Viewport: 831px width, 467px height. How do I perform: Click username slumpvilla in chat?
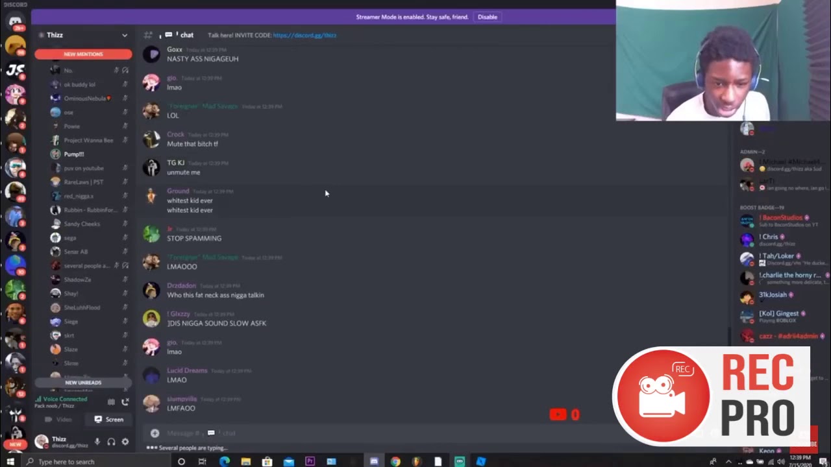182,399
